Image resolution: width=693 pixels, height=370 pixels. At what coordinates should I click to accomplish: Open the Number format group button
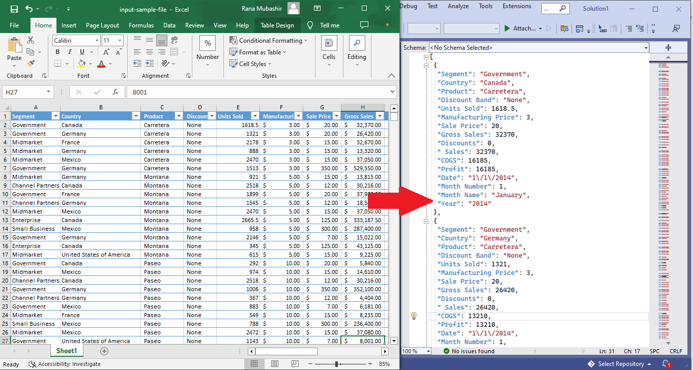pos(208,51)
